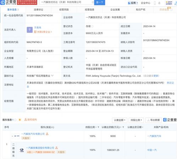Click the info icon next to 存续
Screen dimensions: 177x159
coord(92,26)
